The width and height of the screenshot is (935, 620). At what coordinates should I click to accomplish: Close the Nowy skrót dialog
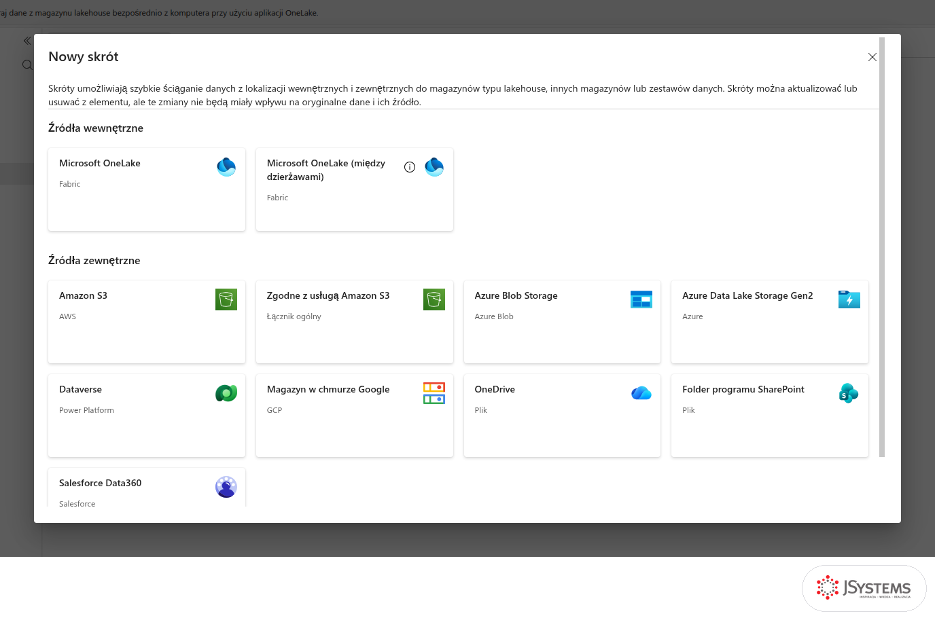point(872,57)
